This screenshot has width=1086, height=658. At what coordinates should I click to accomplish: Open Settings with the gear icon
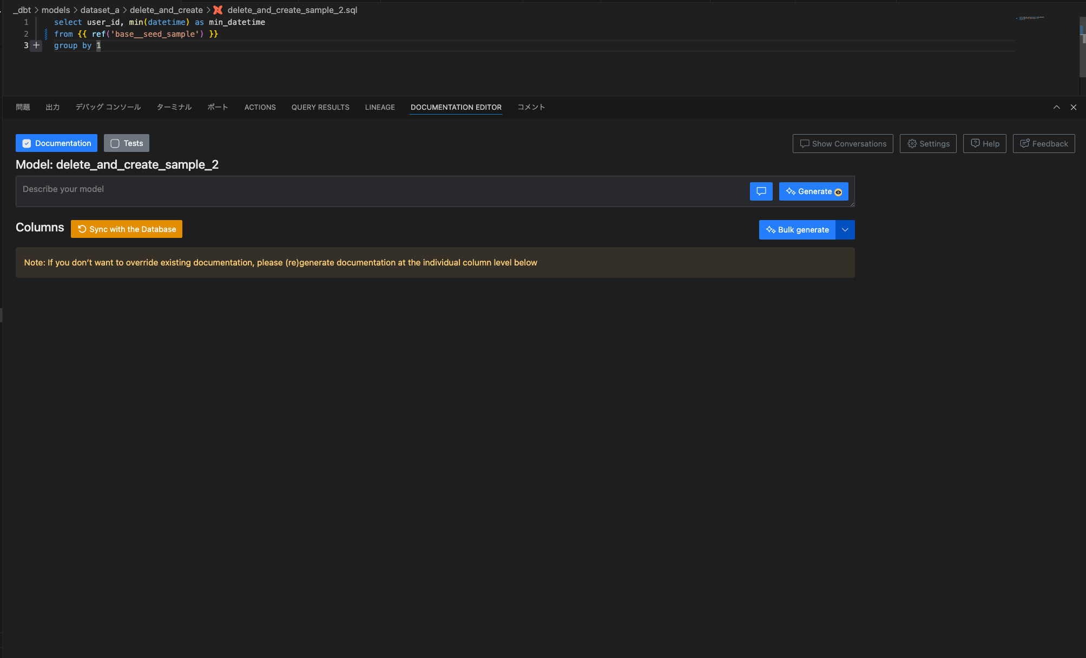pyautogui.click(x=927, y=144)
